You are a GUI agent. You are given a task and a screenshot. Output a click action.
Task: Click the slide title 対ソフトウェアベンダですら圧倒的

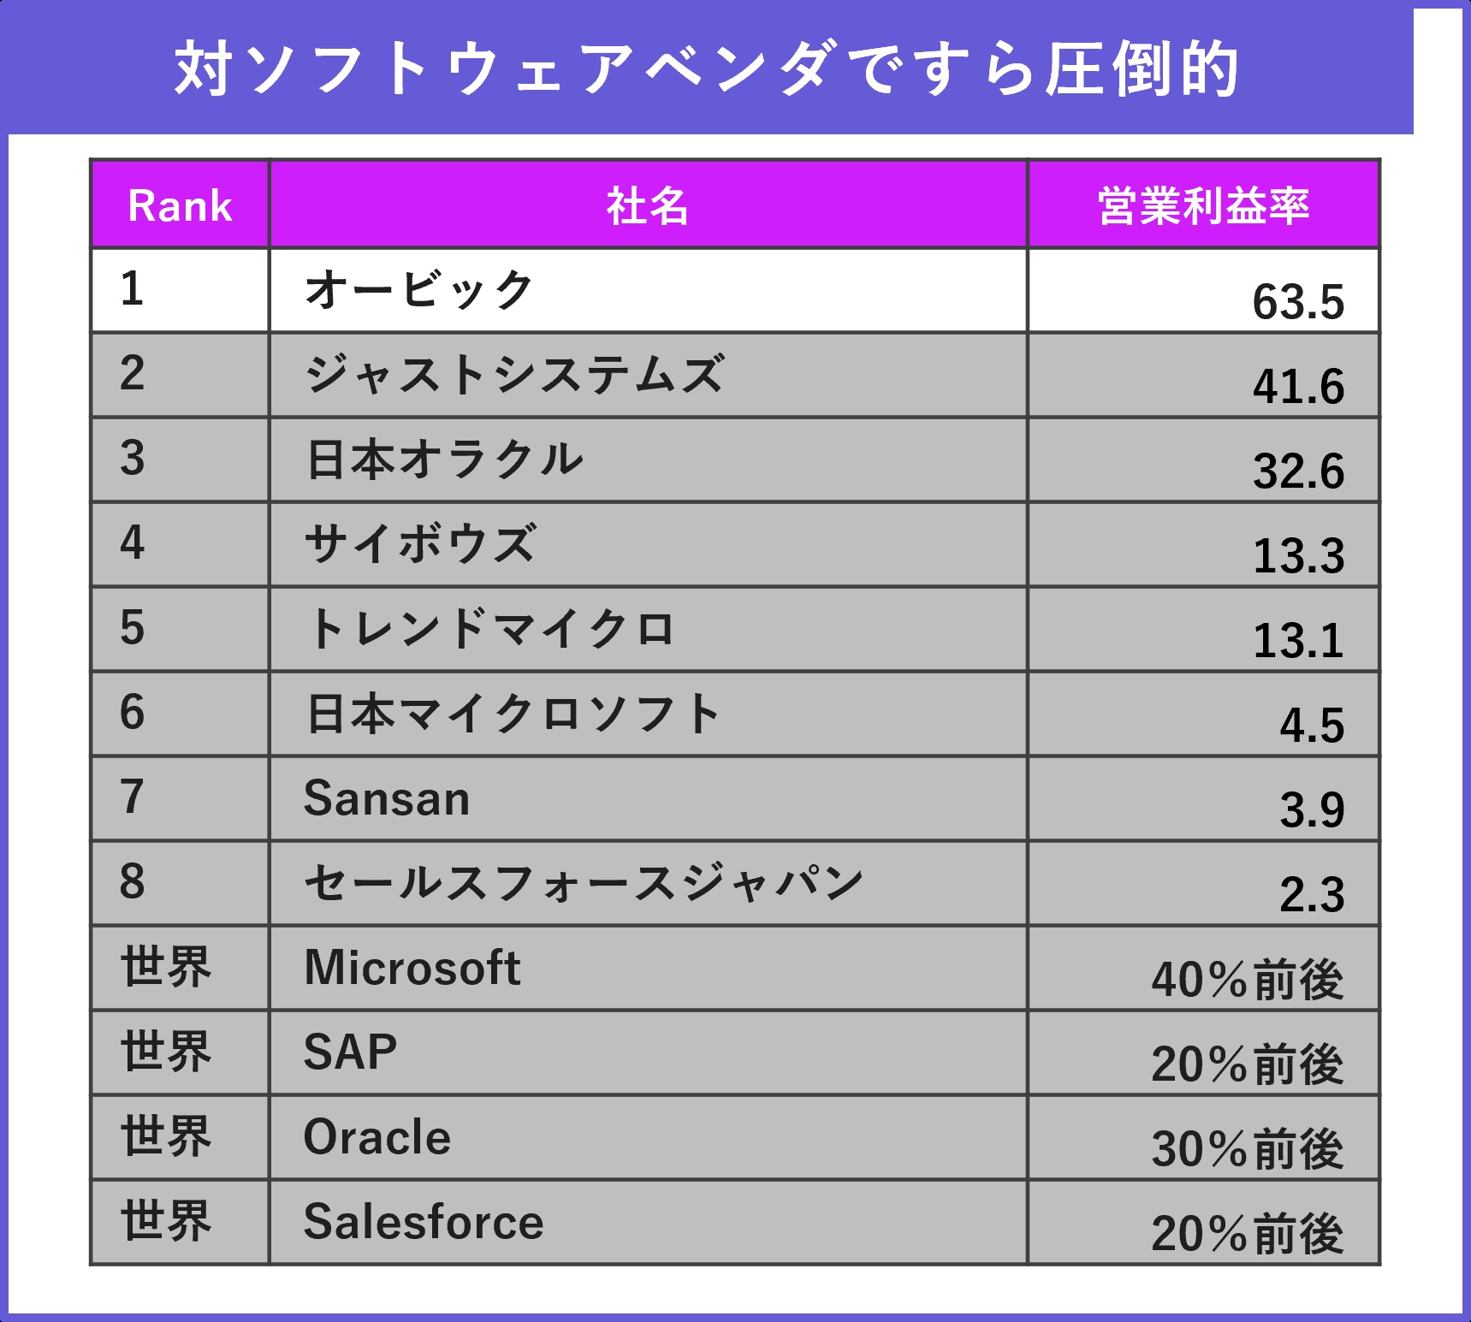(x=707, y=68)
